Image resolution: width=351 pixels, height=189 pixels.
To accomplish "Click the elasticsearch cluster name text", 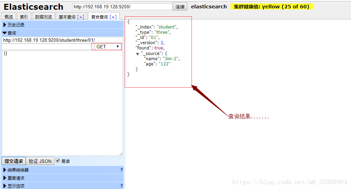I will point(209,7).
